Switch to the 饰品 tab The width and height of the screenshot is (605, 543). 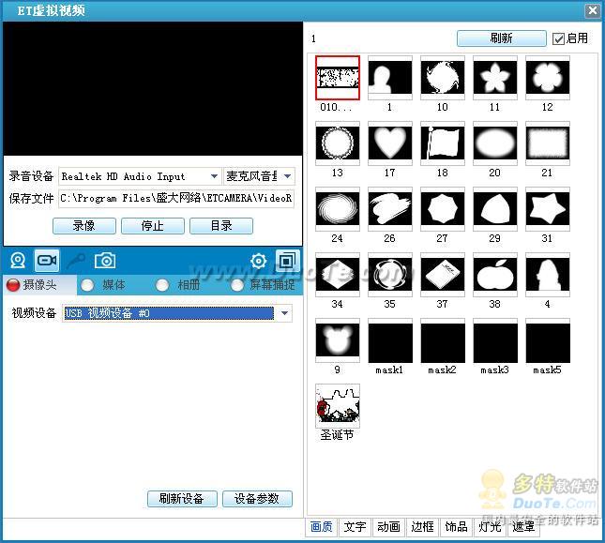coord(456,527)
